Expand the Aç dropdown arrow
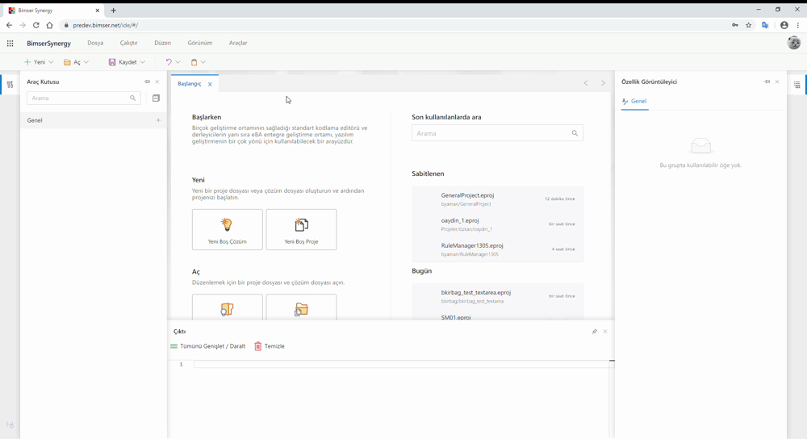Screen dimensions: 807x439 pyautogui.click(x=86, y=62)
